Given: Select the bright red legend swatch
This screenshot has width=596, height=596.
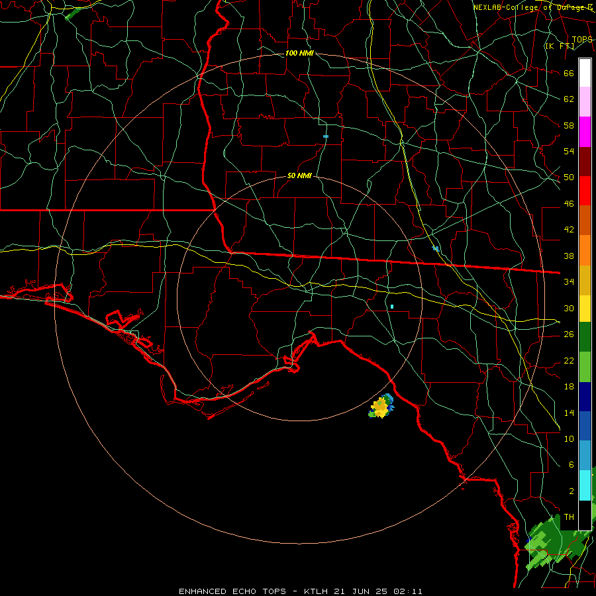Looking at the screenshot, I should 585,191.
